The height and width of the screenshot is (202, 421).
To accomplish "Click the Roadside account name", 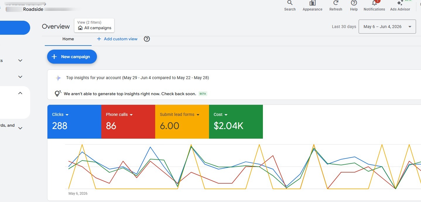I will [33, 9].
